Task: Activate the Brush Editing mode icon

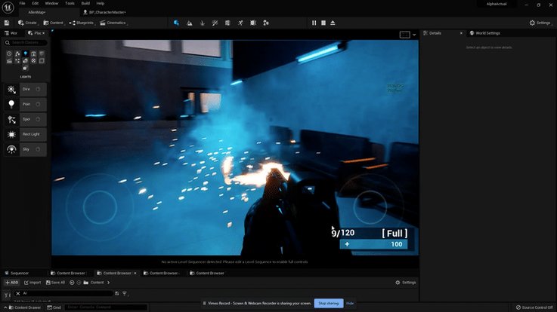Action: point(253,23)
